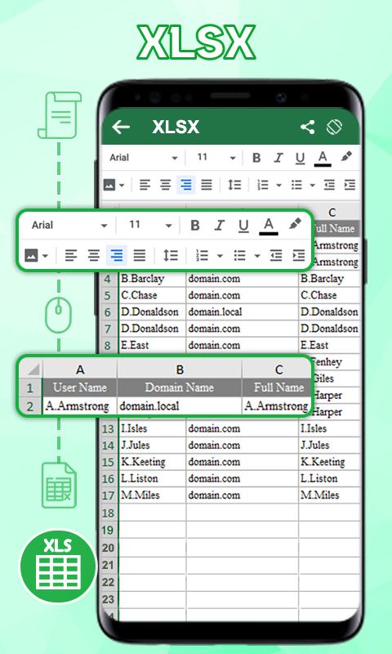Align text left in the phone's toolbar
Image resolution: width=392 pixels, height=654 pixels.
tap(145, 185)
